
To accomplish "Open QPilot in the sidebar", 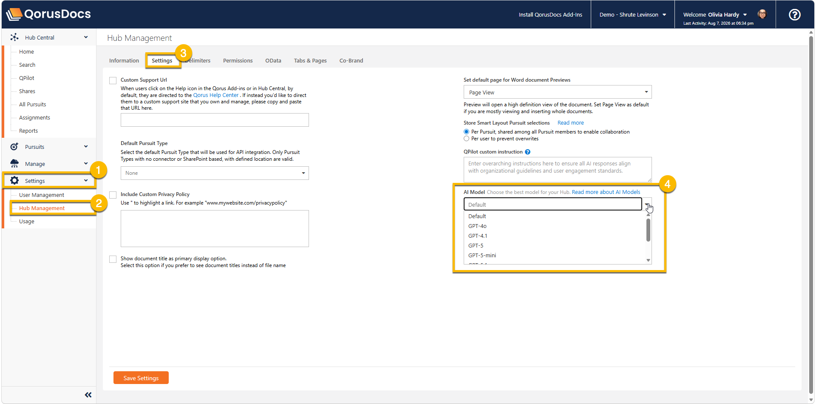I will 27,78.
